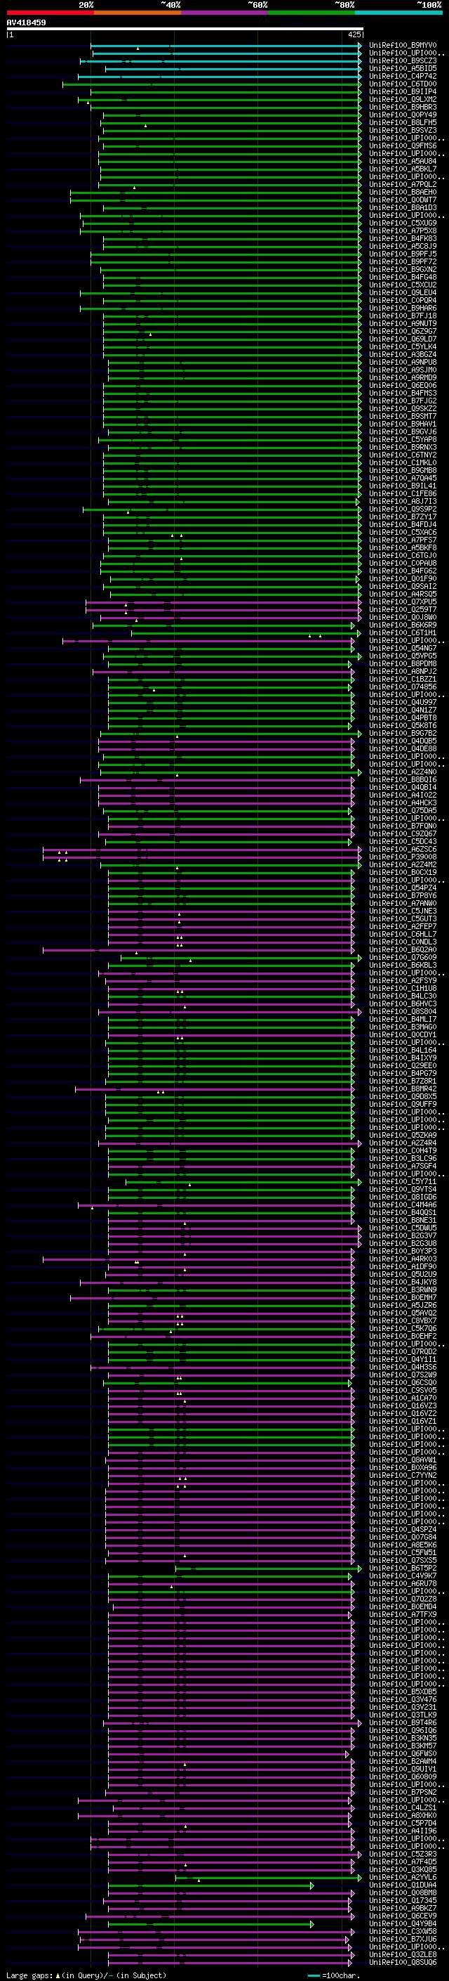Viewport: 449px width, 1981px height.
Task: Select hit label UniRef100_A5AU84
Action: [403, 162]
